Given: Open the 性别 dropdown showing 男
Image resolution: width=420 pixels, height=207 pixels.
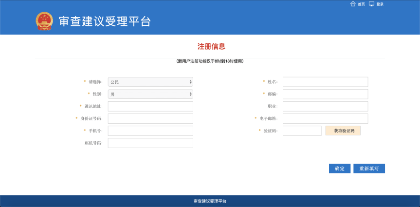Looking at the screenshot, I should (150, 94).
